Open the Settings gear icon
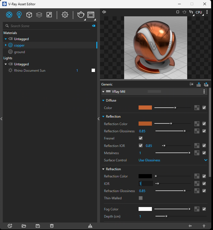 [65, 15]
